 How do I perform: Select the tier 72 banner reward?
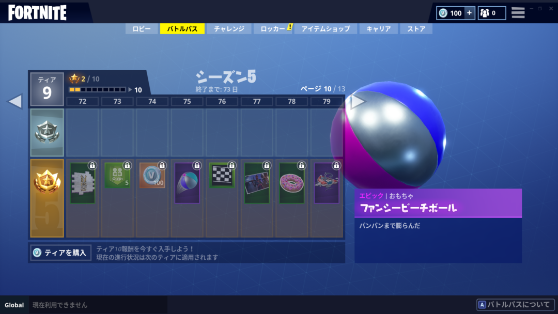(x=83, y=183)
